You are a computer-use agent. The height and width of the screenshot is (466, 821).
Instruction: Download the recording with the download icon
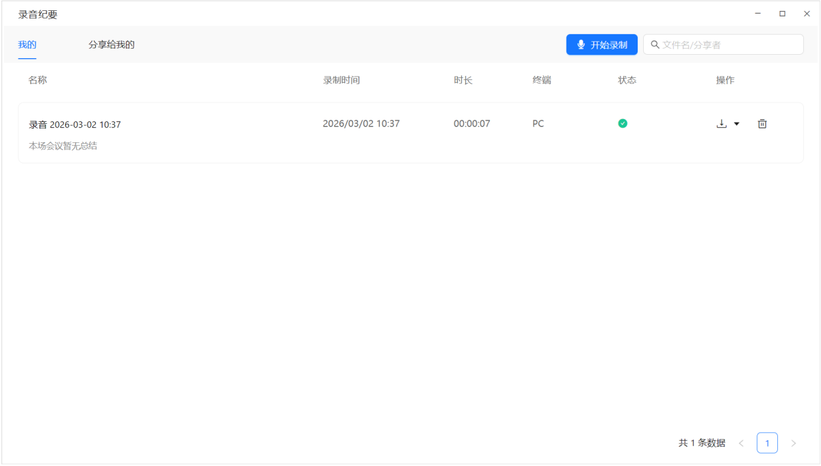[x=721, y=124]
